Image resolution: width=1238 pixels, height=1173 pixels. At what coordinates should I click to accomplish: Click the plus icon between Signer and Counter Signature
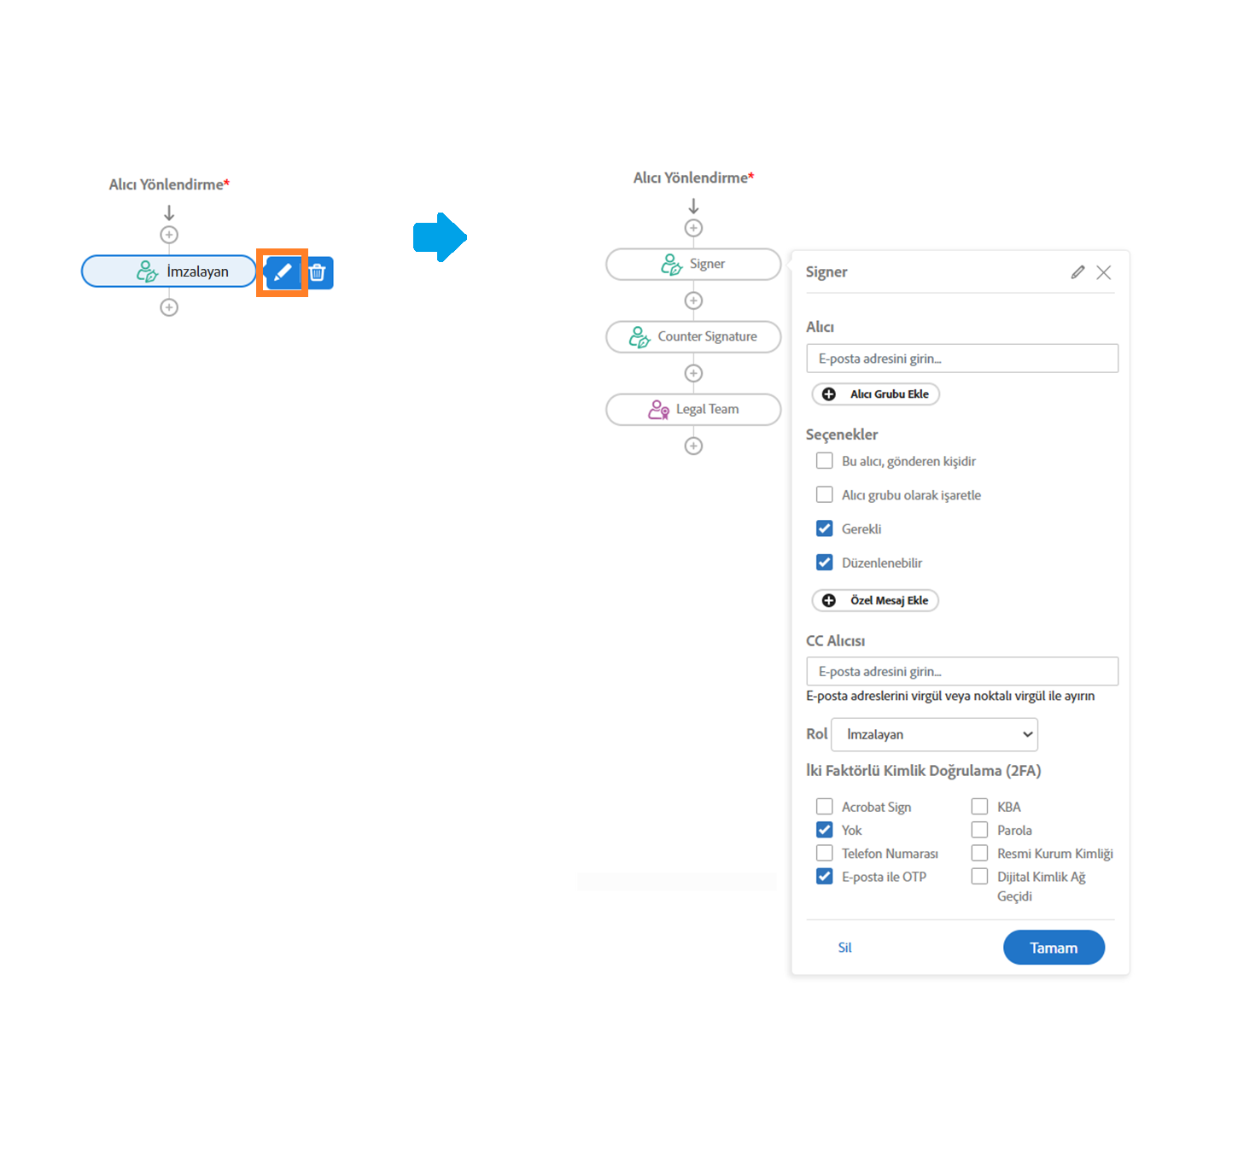(x=693, y=301)
